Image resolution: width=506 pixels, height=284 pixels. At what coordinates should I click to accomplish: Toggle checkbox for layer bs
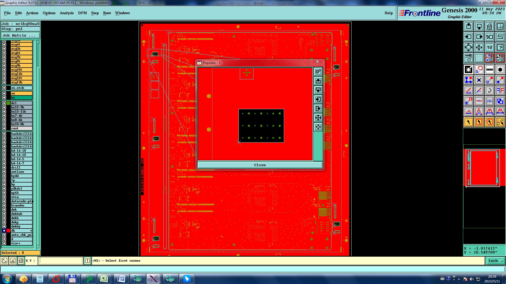click(4, 98)
